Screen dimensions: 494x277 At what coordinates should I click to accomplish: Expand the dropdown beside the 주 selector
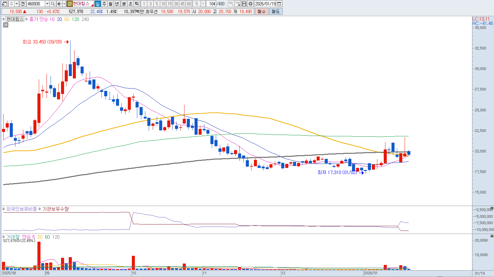tap(17, 4)
